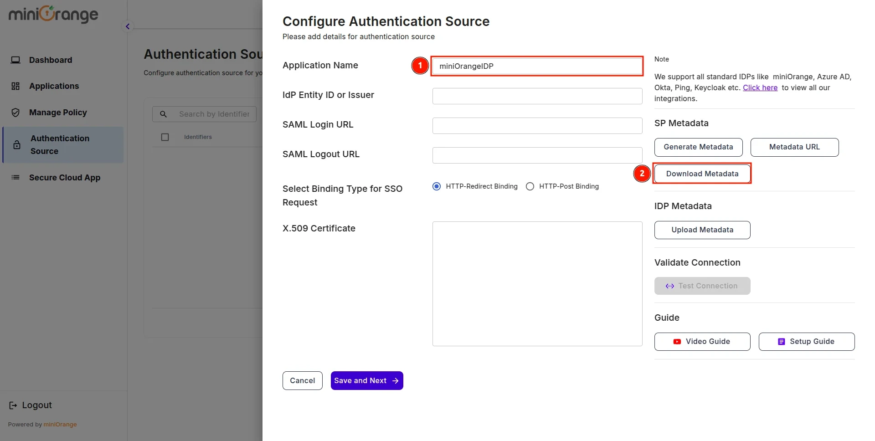Click the Powered by miniOrange link
This screenshot has width=875, height=441.
coord(60,424)
